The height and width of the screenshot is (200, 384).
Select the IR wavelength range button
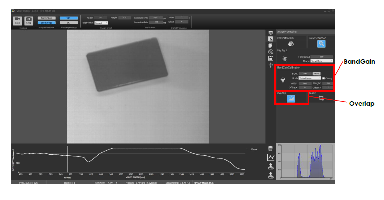point(69,23)
